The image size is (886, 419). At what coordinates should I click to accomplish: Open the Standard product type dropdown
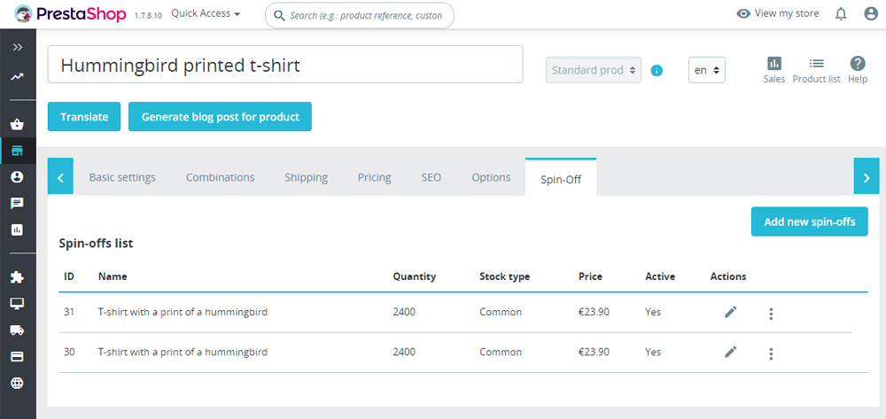pos(594,70)
